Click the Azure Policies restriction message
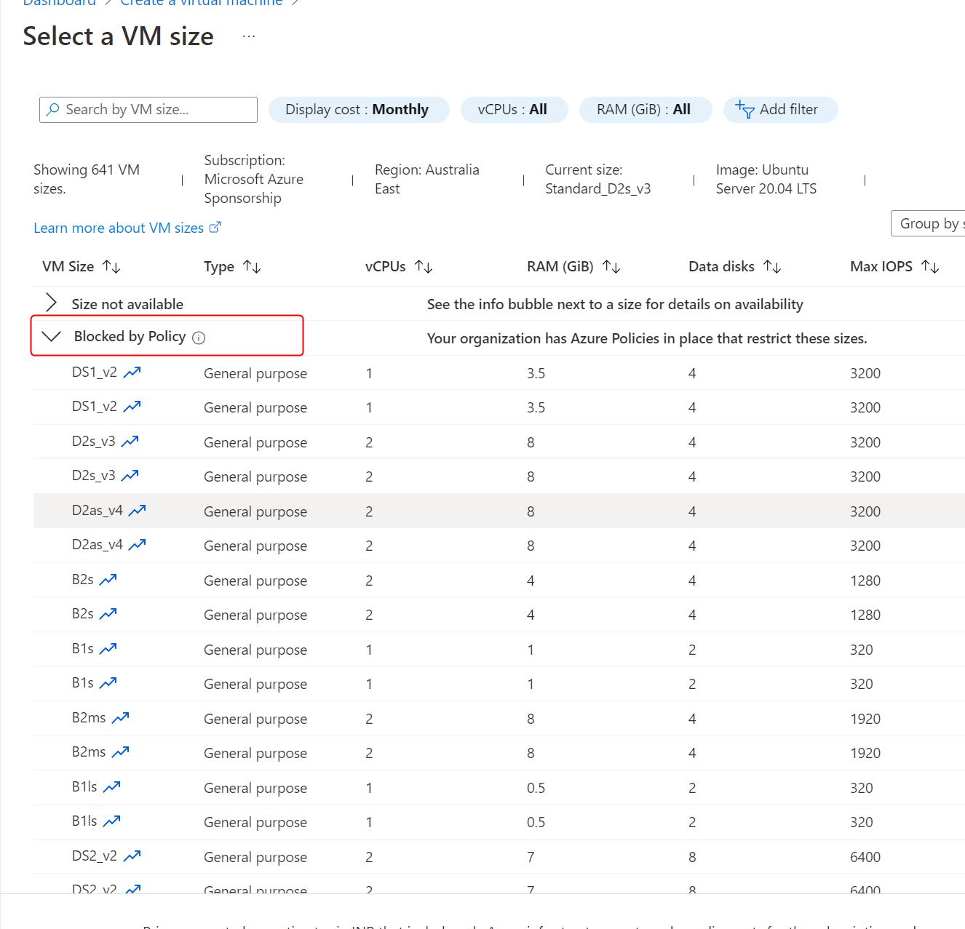Screen dimensions: 965x929 tap(647, 338)
